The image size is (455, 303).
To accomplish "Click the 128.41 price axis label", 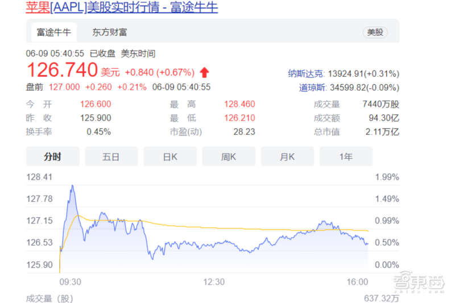I will [x=39, y=177].
